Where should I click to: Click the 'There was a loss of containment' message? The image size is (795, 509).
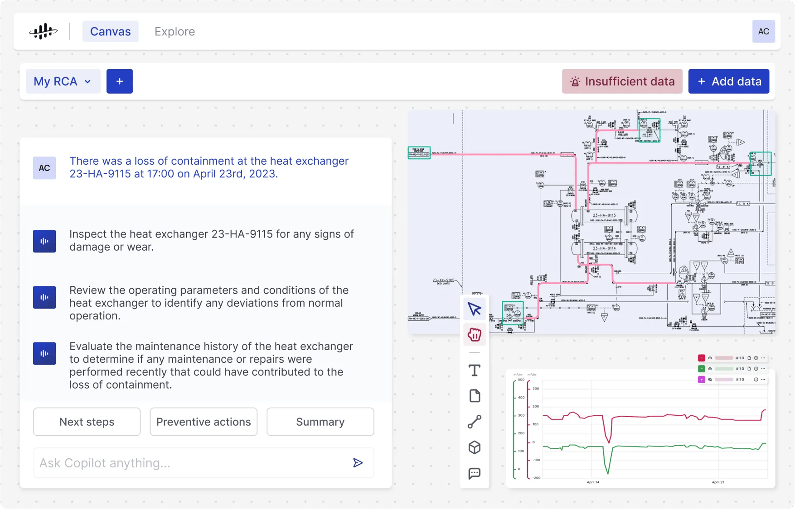[209, 167]
